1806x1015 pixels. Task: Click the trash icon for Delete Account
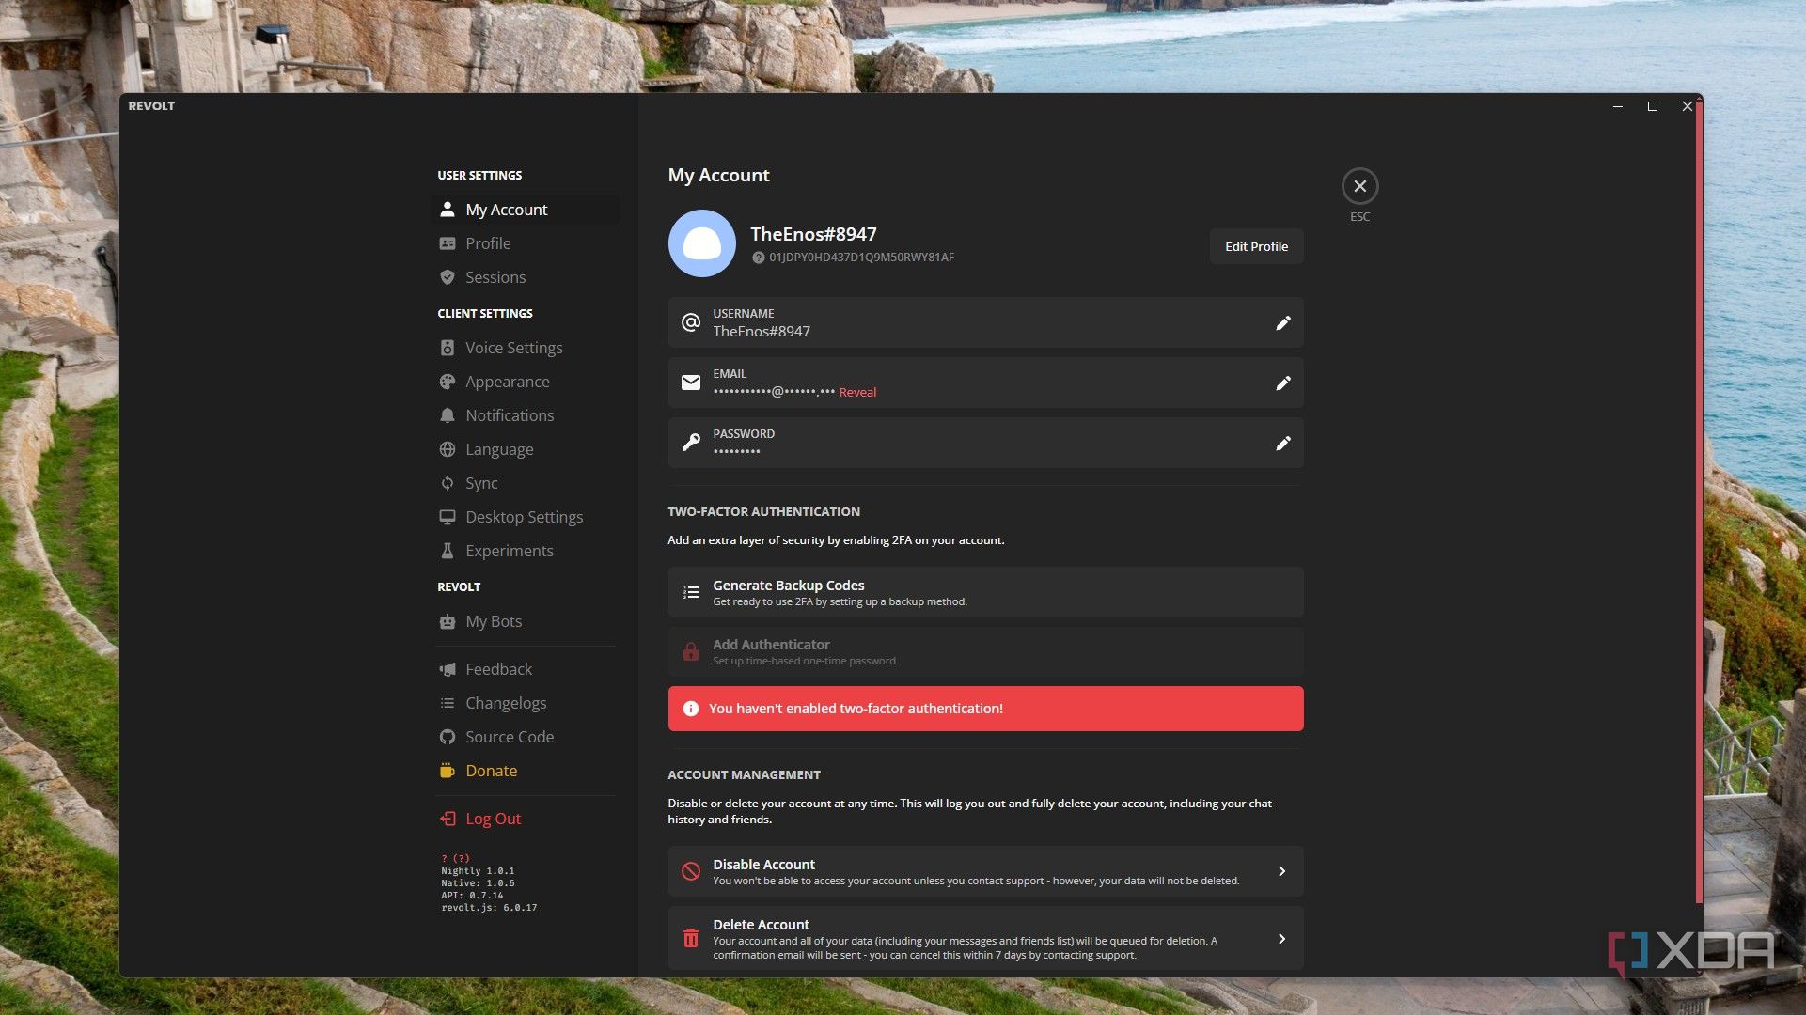690,938
